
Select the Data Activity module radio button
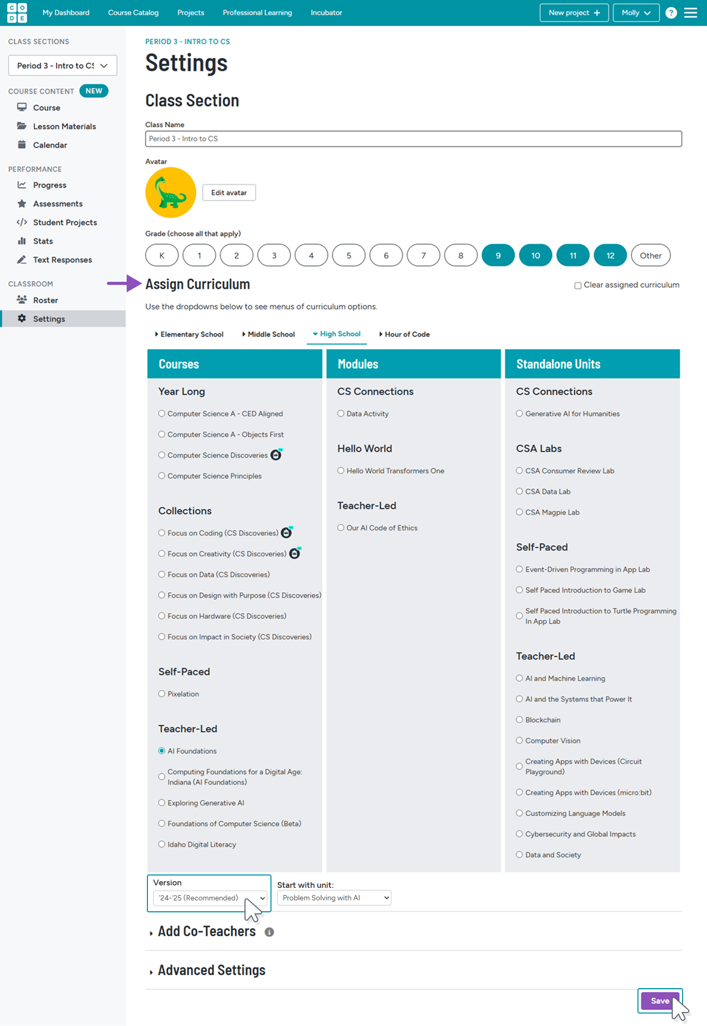coord(341,414)
